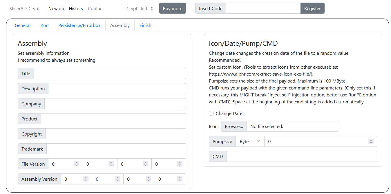
Task: Click the Pumpsize number field
Action: [x=321, y=141]
